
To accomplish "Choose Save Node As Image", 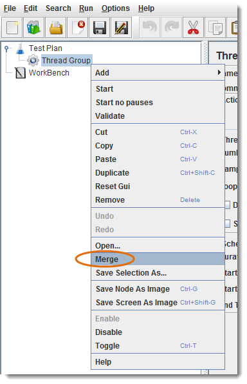I will (158, 289).
